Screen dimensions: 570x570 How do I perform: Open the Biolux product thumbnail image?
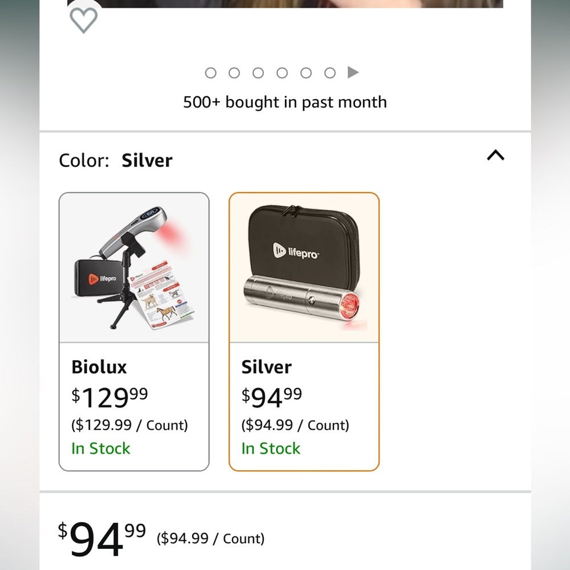coord(134,268)
